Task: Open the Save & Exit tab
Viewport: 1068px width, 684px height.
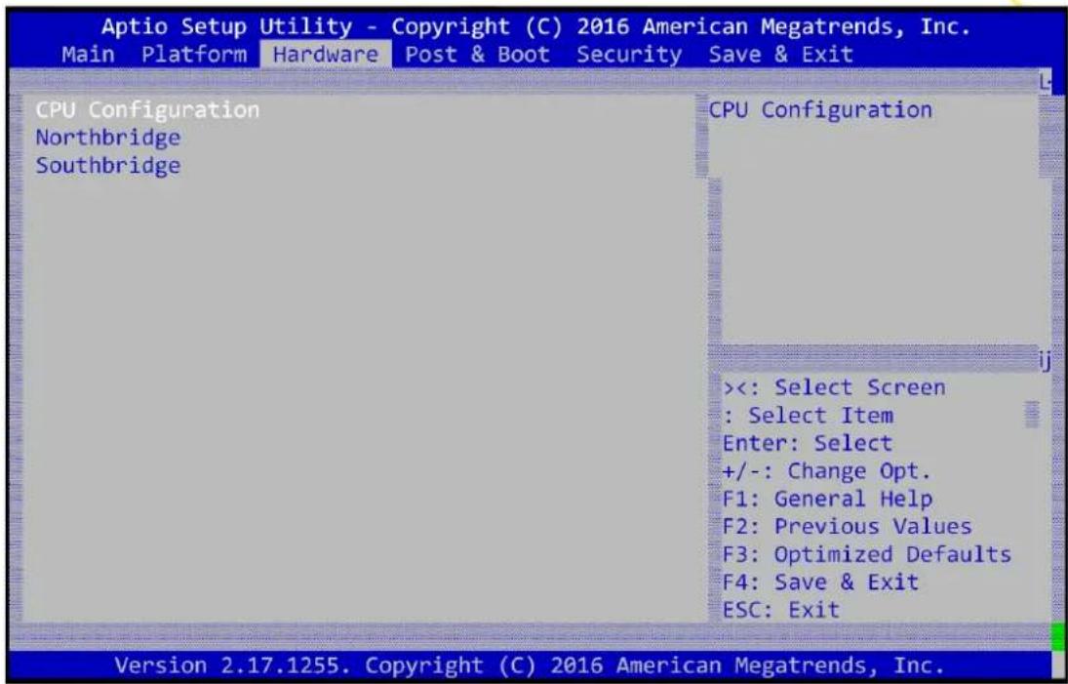Action: point(780,55)
